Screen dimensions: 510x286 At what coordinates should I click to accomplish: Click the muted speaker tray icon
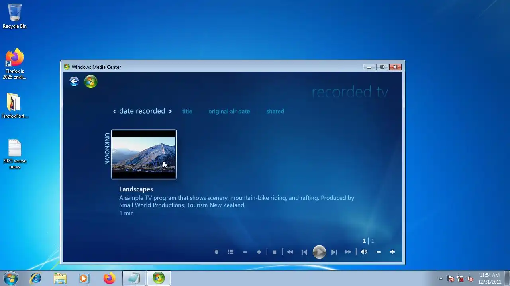(470, 278)
